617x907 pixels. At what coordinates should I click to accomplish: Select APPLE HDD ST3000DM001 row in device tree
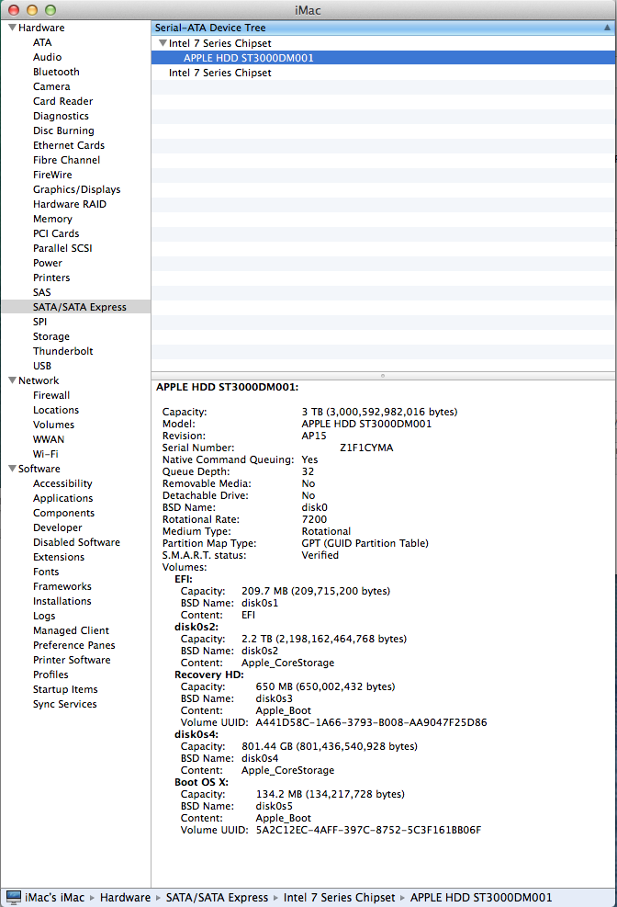click(x=383, y=58)
